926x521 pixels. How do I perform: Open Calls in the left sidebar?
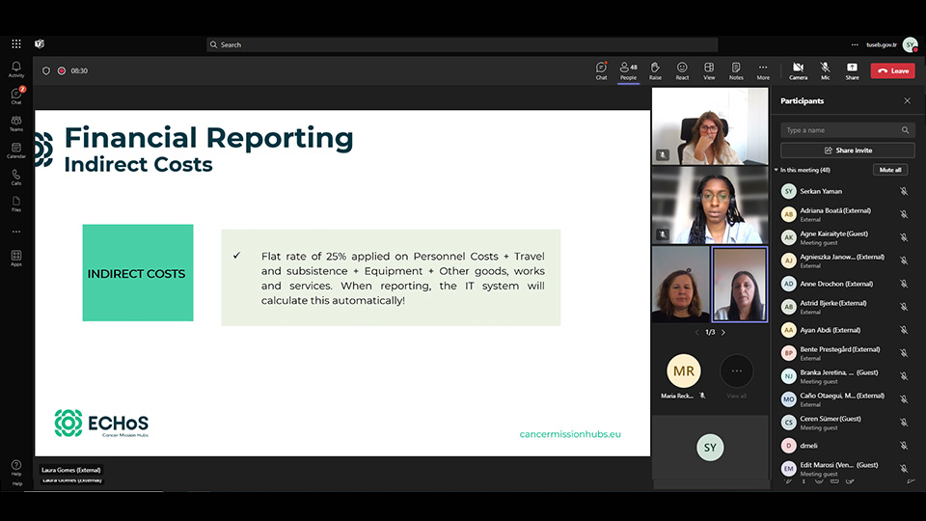(x=15, y=177)
